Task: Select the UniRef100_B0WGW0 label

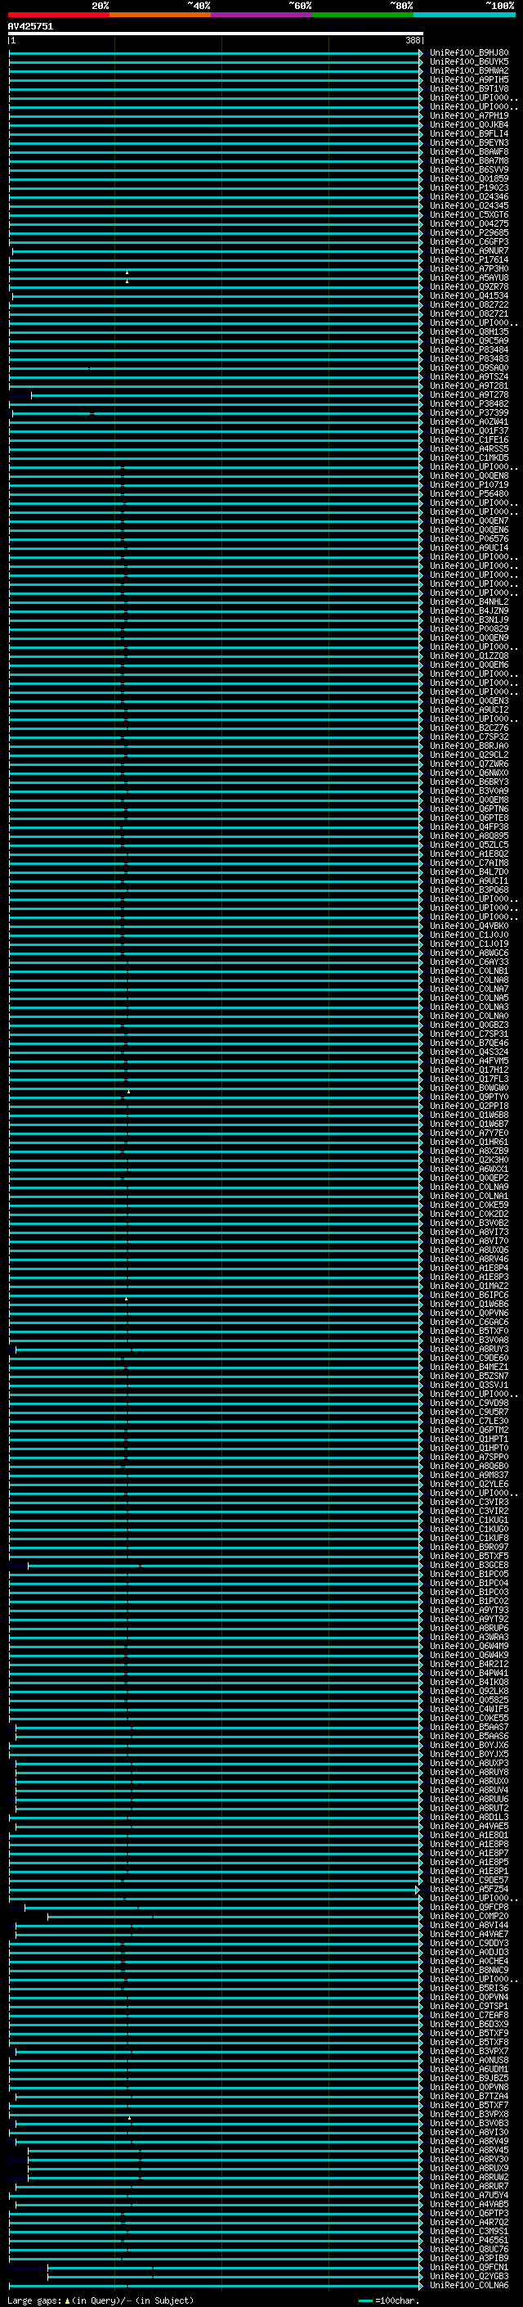Action: point(469,1088)
